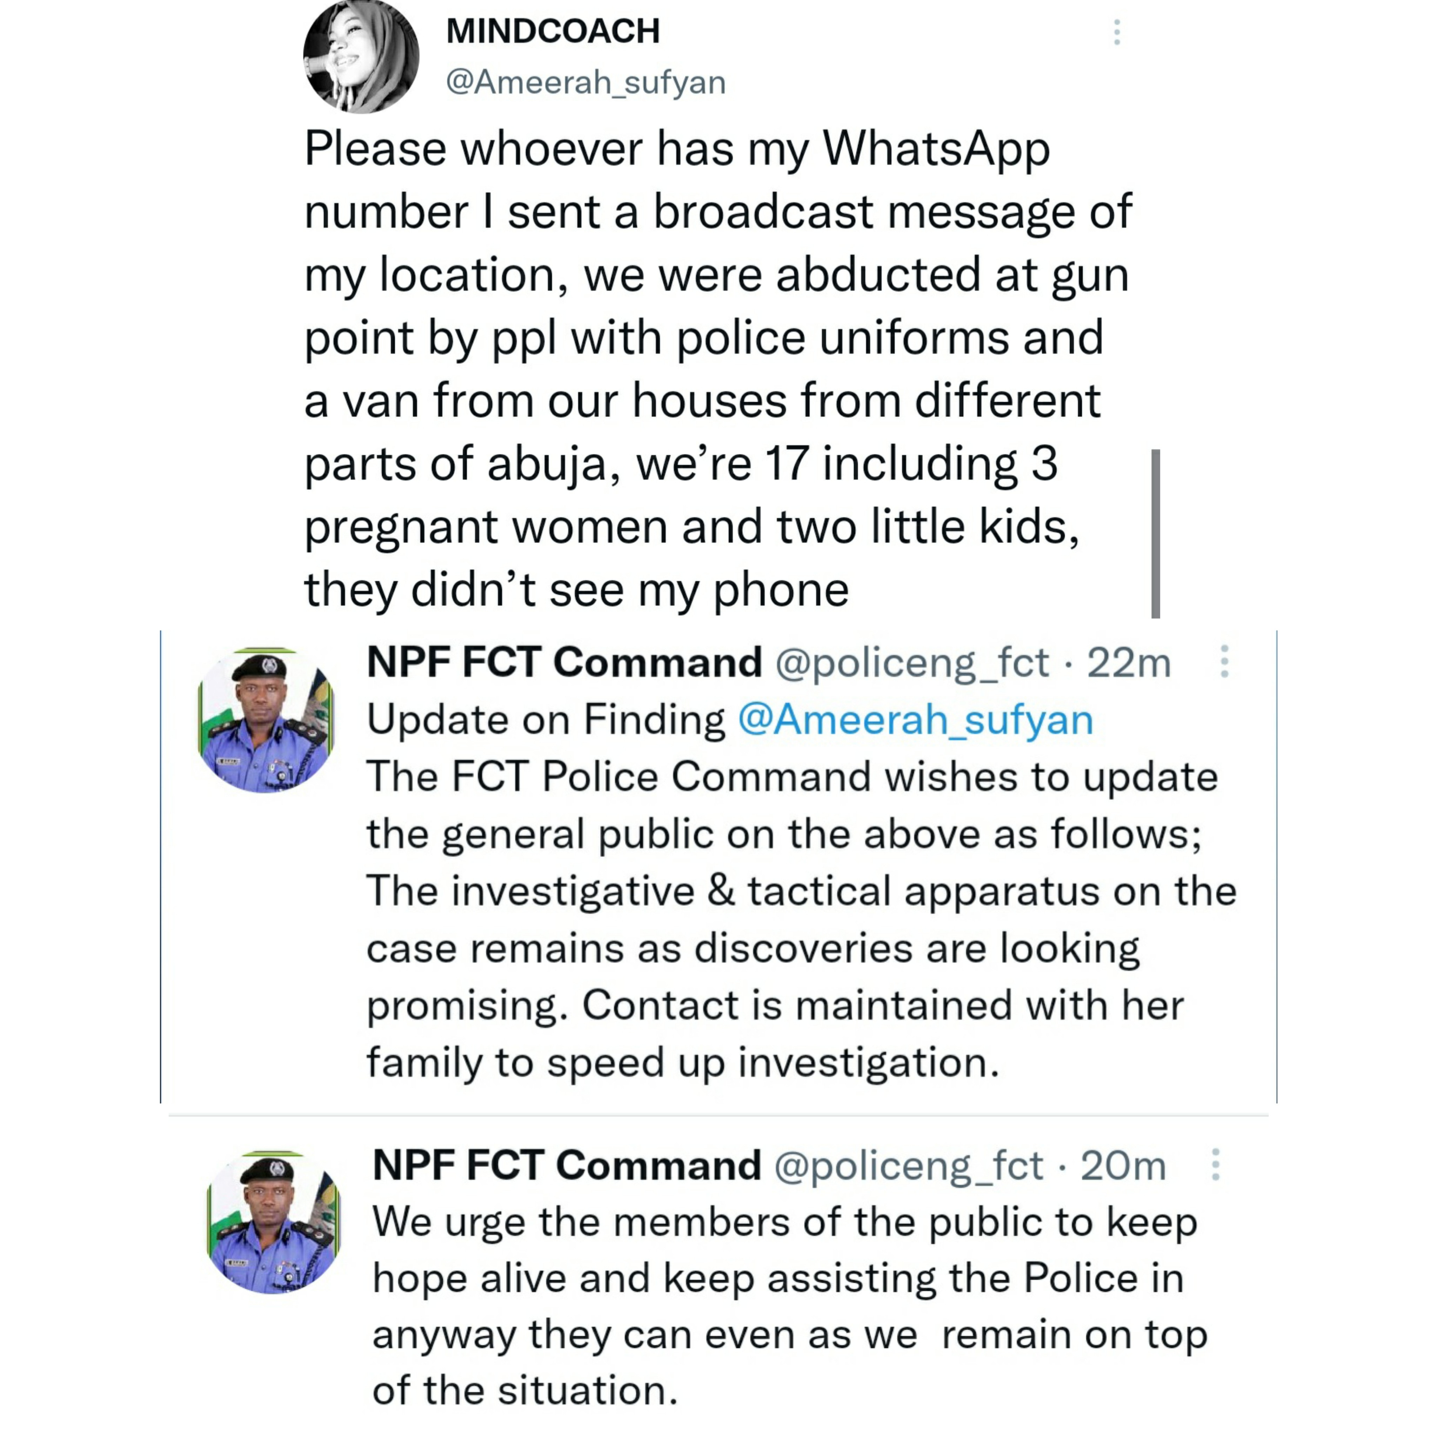Open NPF FCT Command name in 20m tweet
The width and height of the screenshot is (1437, 1437).
pyautogui.click(x=567, y=1165)
